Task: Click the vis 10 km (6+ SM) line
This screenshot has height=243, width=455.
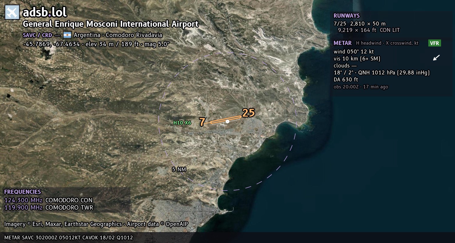Action: point(357,59)
